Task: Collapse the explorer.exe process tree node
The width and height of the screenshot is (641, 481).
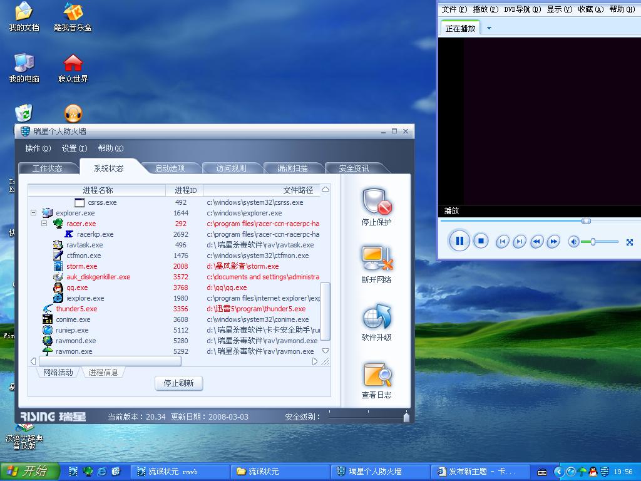Action: click(33, 213)
